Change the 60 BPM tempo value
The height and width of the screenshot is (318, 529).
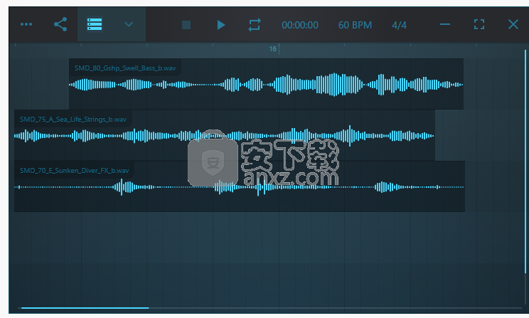click(355, 25)
